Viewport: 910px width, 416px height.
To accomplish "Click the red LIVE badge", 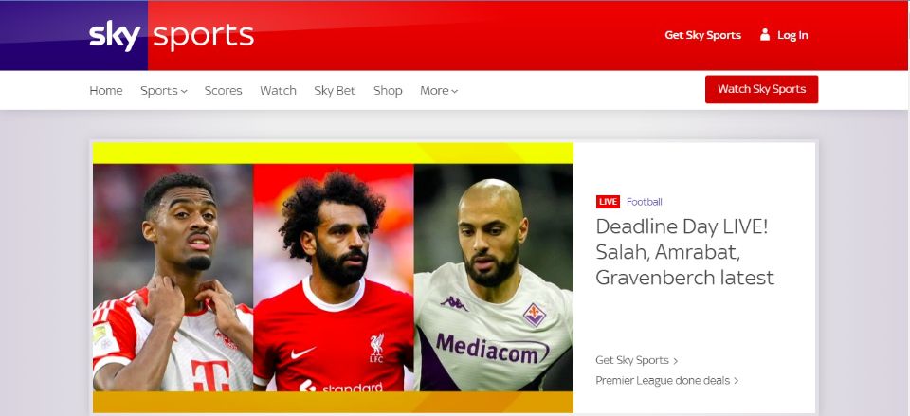I will pyautogui.click(x=608, y=201).
